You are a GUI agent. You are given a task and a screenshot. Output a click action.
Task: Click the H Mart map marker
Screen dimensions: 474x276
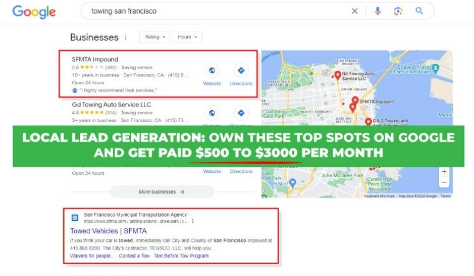(292, 182)
